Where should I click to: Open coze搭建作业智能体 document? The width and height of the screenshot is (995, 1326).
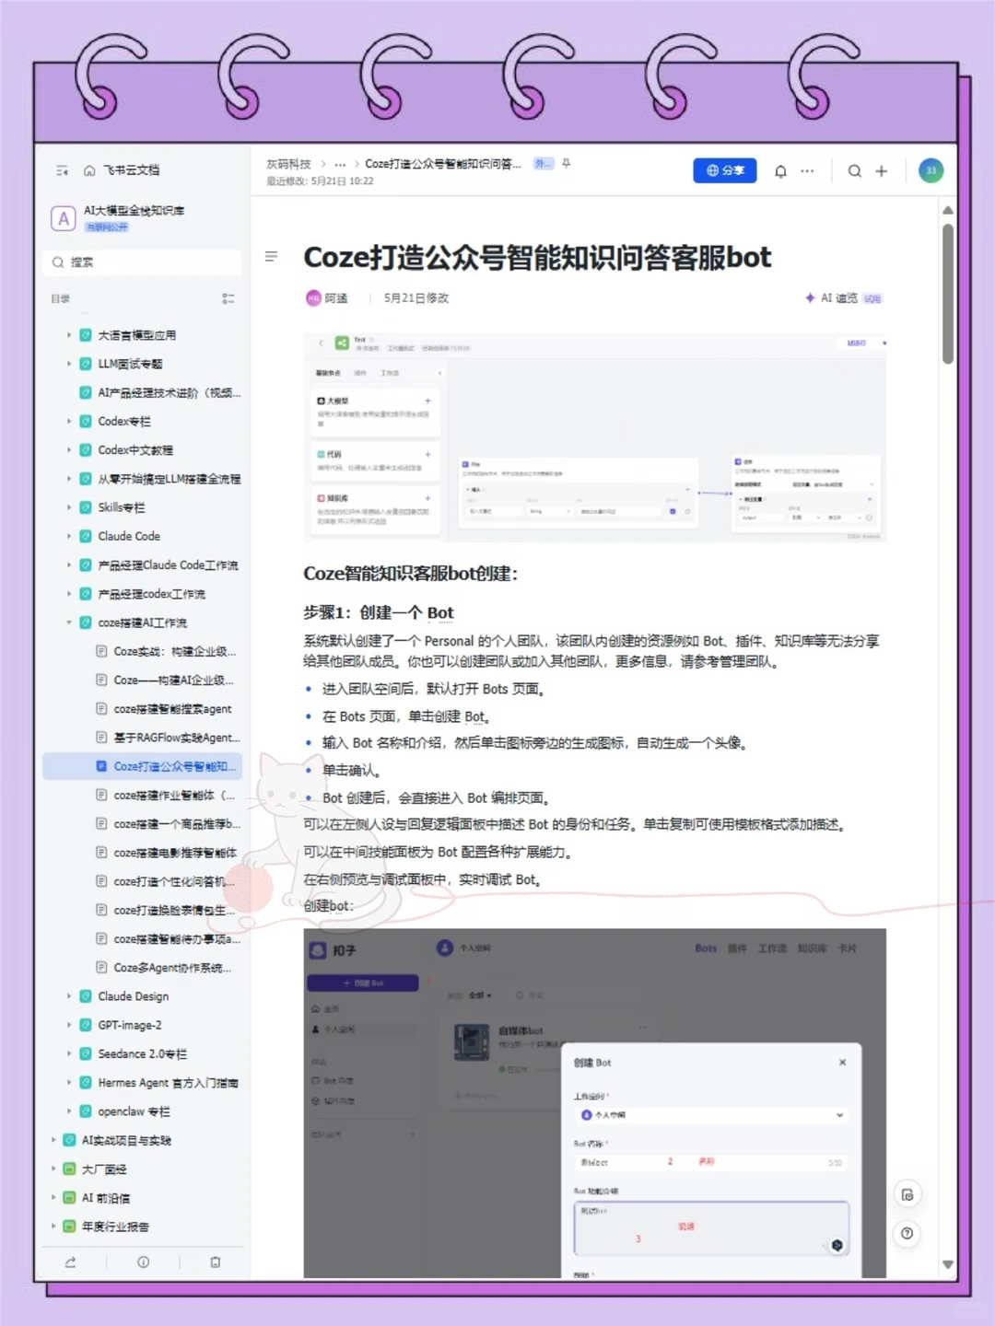(x=173, y=795)
